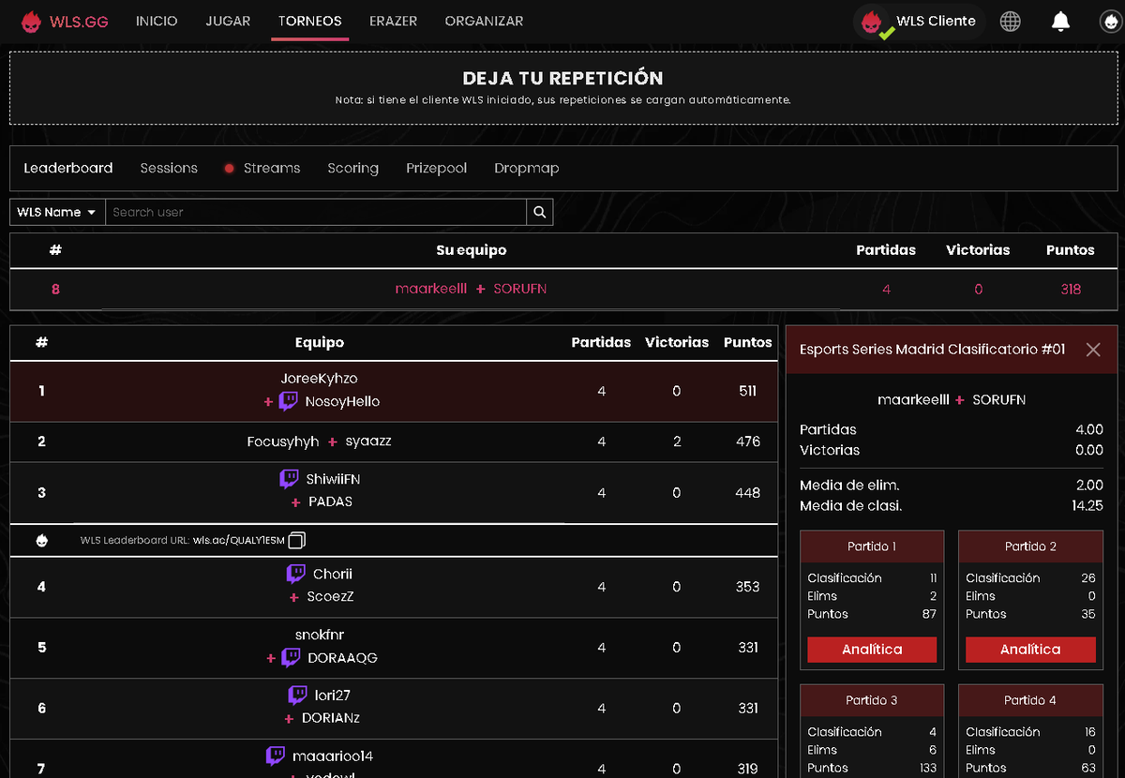Open ShiwiiFN's Twitch stream icon
The height and width of the screenshot is (778, 1125).
[x=290, y=479]
